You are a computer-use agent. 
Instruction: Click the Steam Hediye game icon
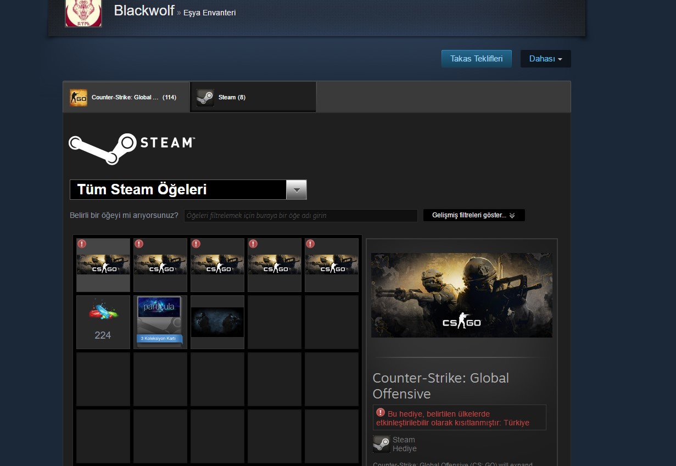(382, 444)
